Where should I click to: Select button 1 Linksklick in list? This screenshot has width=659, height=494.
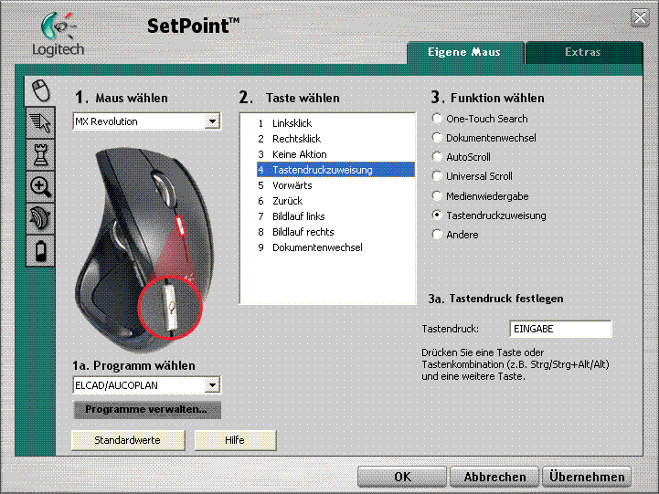[x=335, y=123]
